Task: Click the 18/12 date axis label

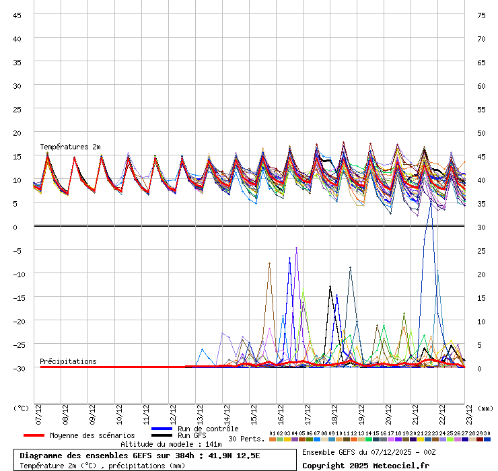Action: [334, 412]
